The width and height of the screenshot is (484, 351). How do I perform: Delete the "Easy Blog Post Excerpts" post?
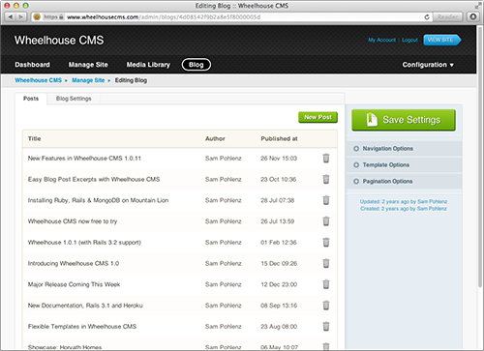click(x=326, y=179)
